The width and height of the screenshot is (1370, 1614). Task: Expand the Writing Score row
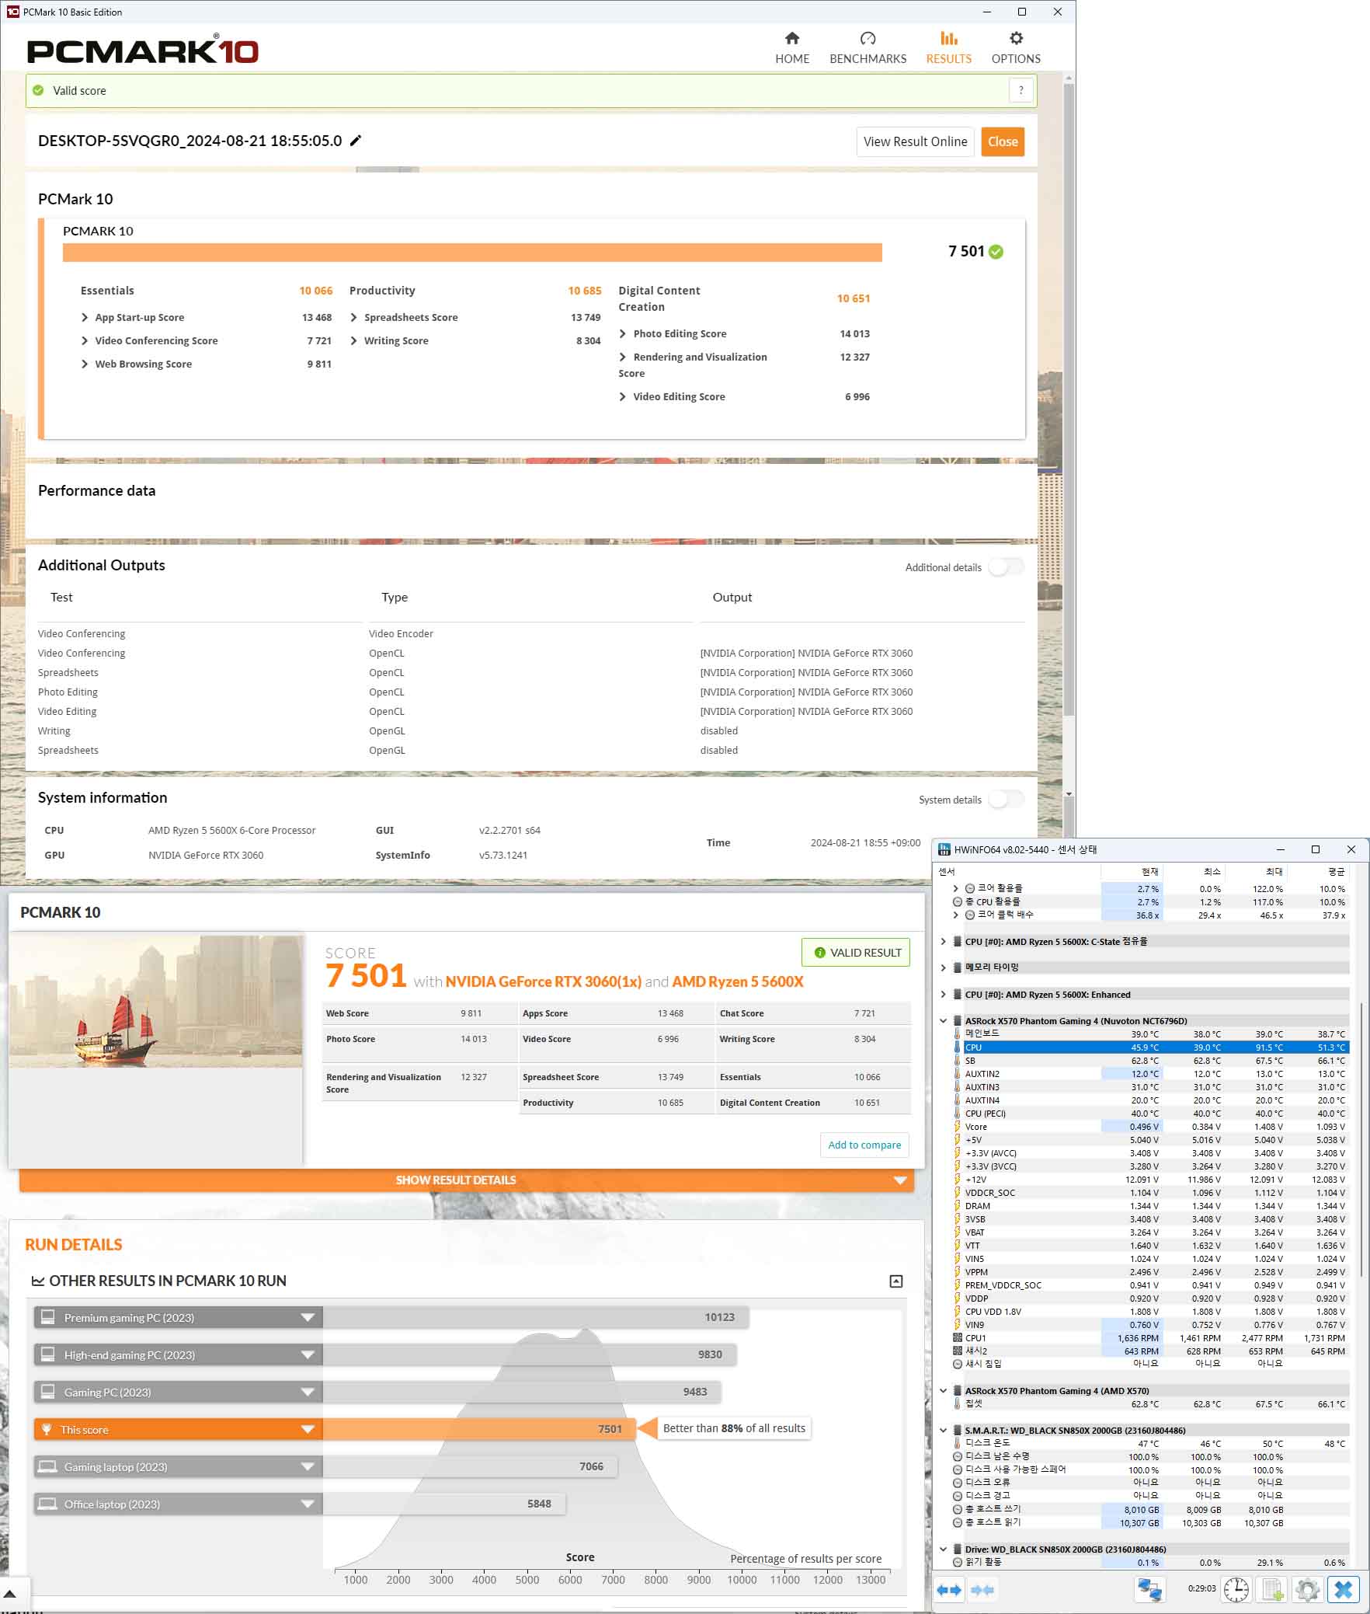click(354, 341)
